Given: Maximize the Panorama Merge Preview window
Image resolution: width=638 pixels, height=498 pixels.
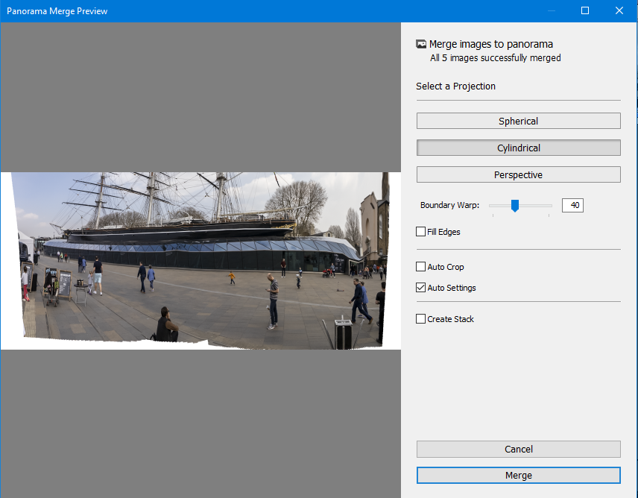Looking at the screenshot, I should click(x=584, y=10).
